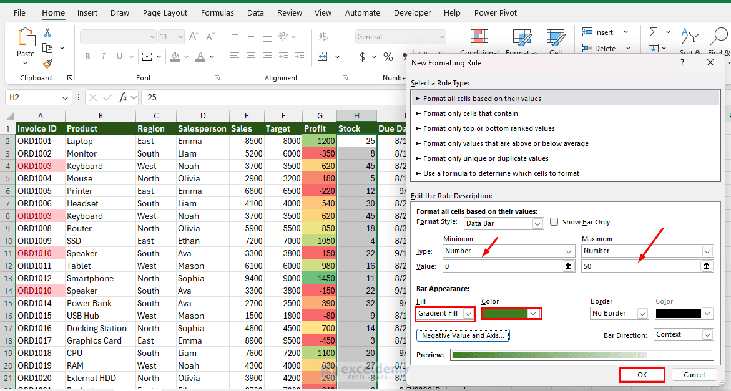731x391 pixels.
Task: Click the Merge & Center icon
Action: tap(323, 56)
